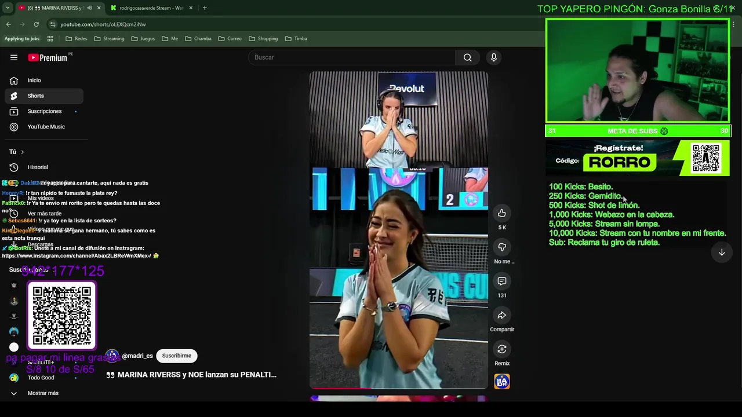This screenshot has height=417, width=742.
Task: Remix this Short
Action: (x=502, y=349)
